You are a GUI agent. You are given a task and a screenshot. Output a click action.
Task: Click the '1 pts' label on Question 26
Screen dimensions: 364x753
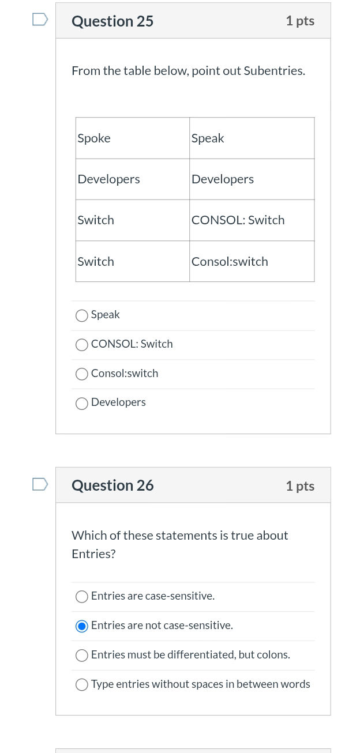299,485
